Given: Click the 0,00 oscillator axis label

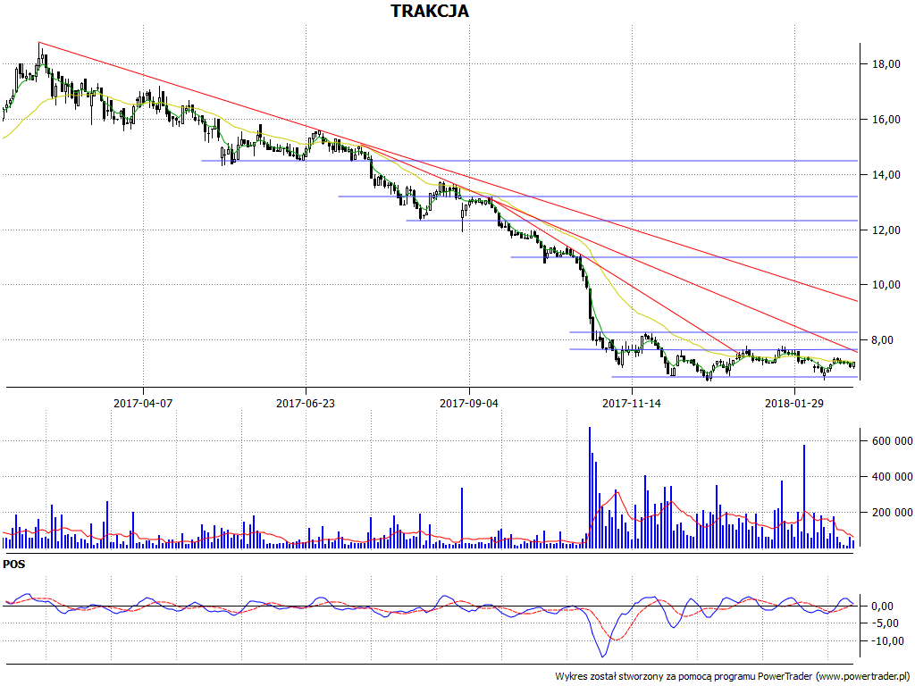Looking at the screenshot, I should 882,607.
